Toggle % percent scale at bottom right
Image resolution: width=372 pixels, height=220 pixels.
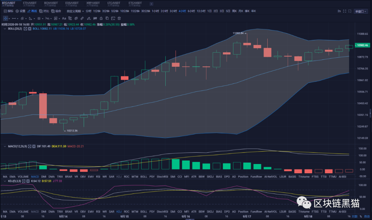(x=361, y=217)
